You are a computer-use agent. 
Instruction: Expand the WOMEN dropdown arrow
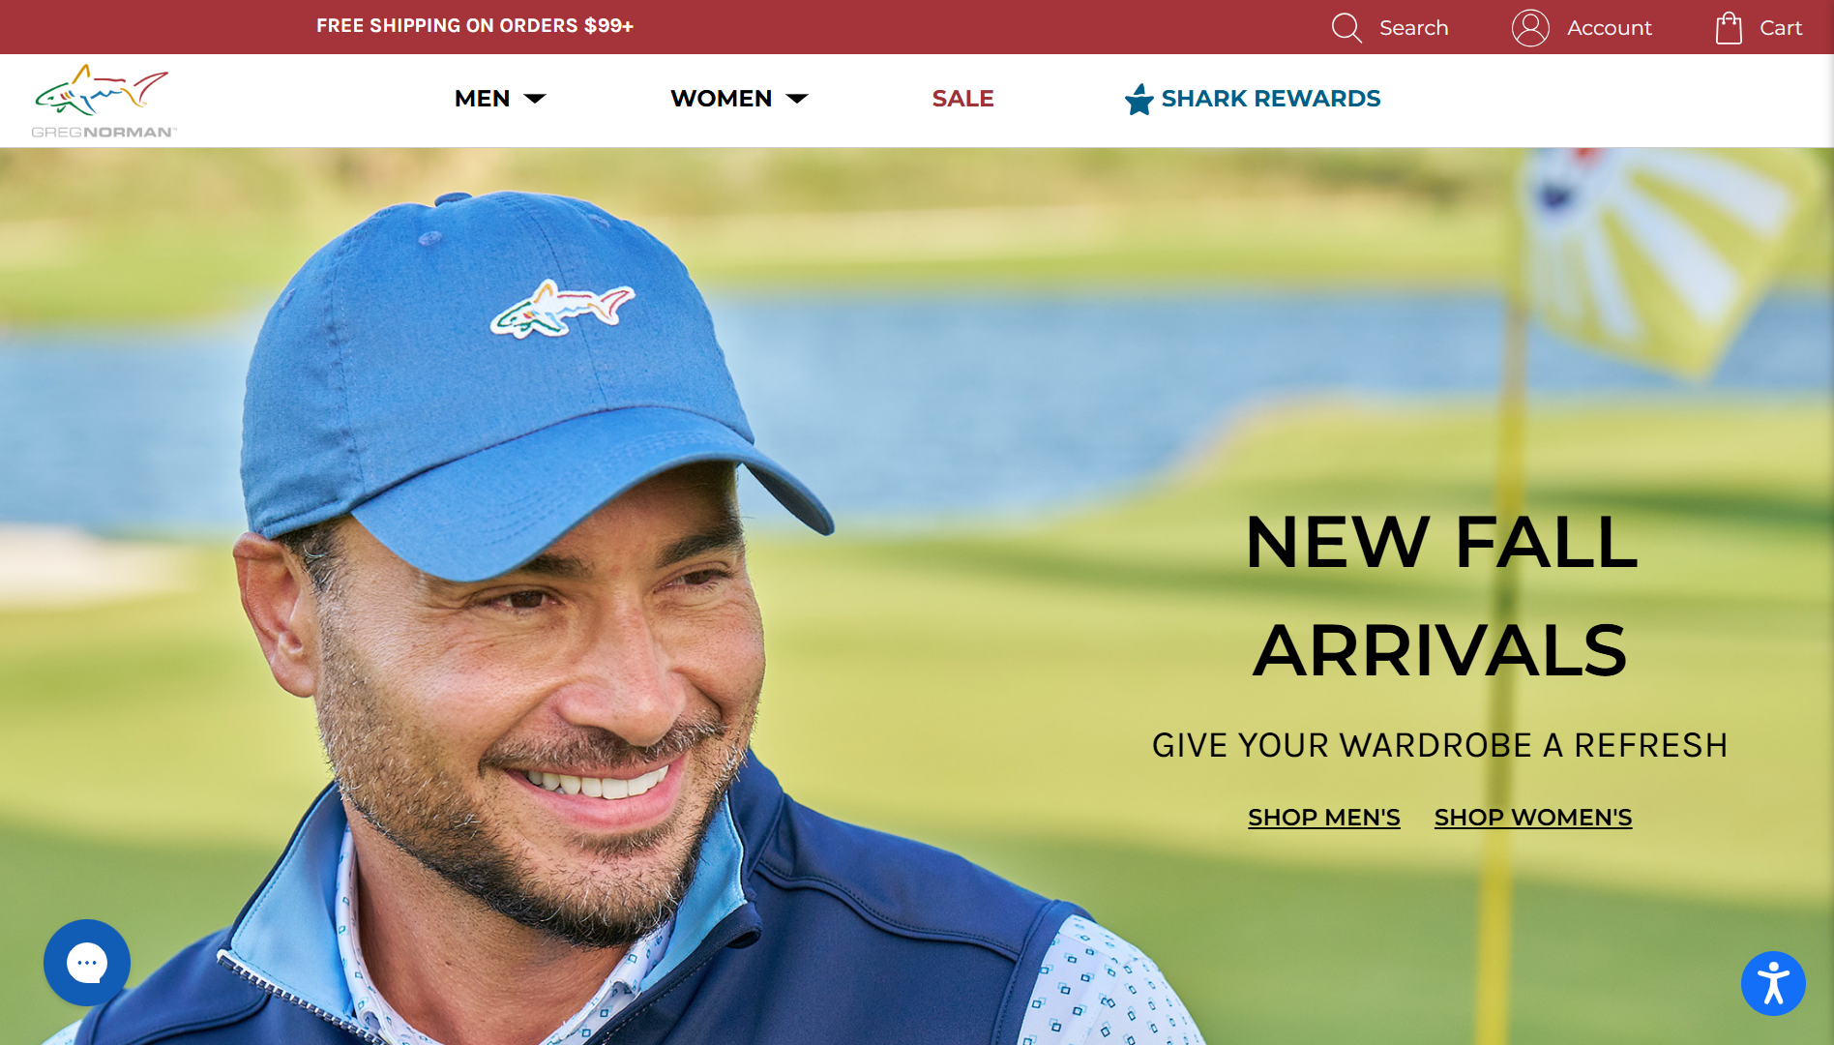click(797, 99)
